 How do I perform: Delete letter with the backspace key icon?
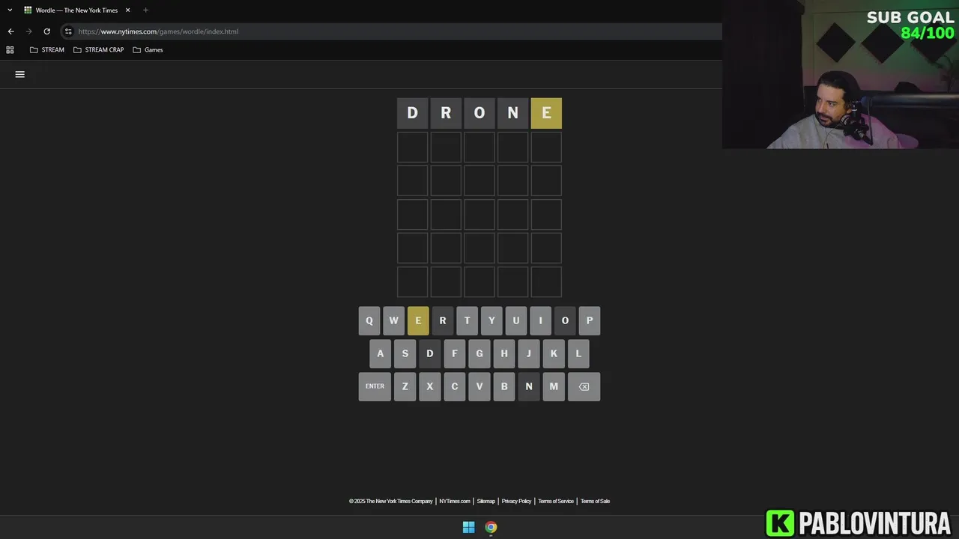(x=584, y=386)
